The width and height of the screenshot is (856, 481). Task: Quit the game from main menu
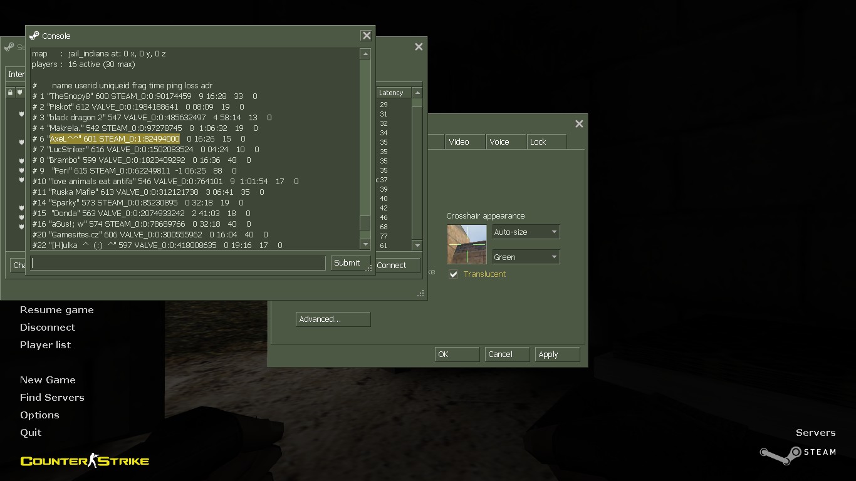point(31,433)
